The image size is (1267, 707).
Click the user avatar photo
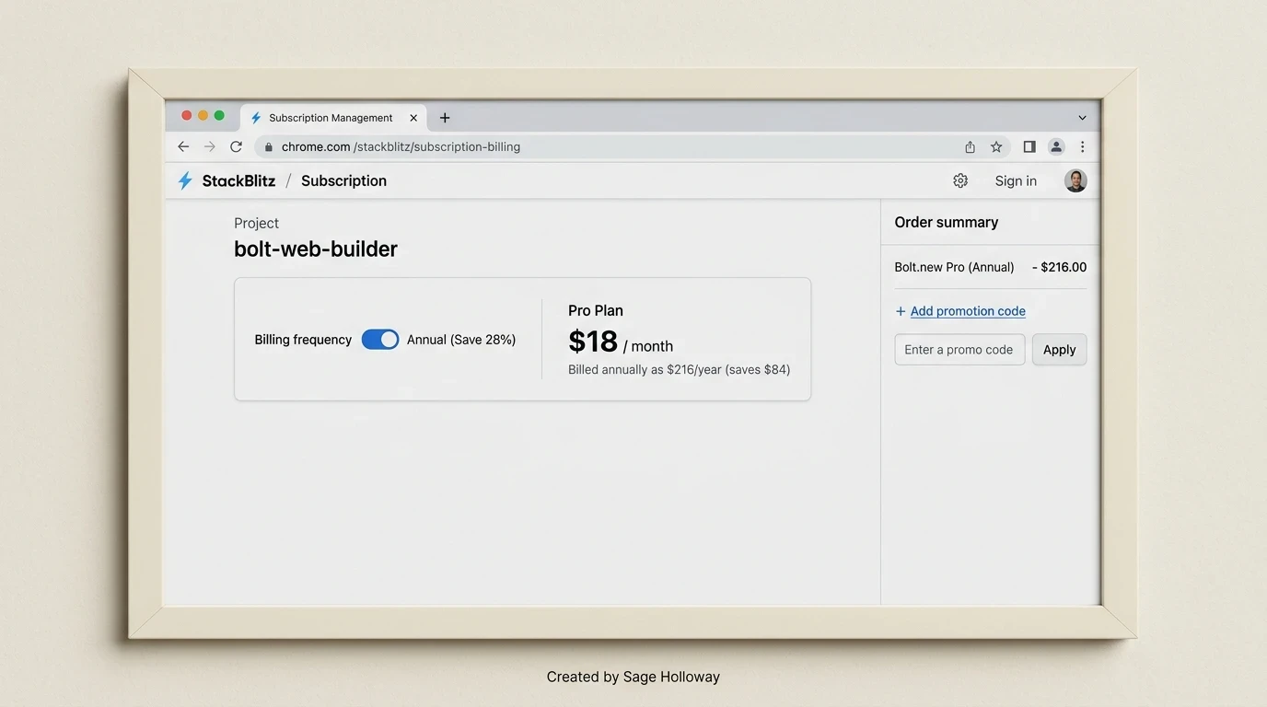[1075, 180]
